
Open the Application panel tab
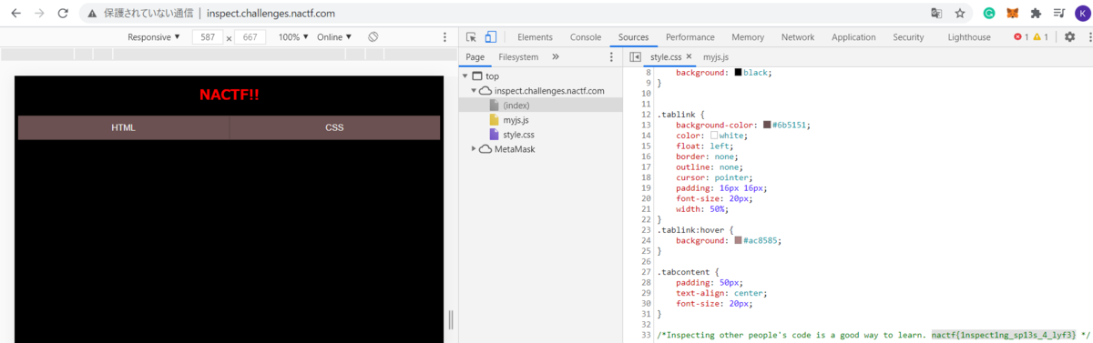[853, 37]
